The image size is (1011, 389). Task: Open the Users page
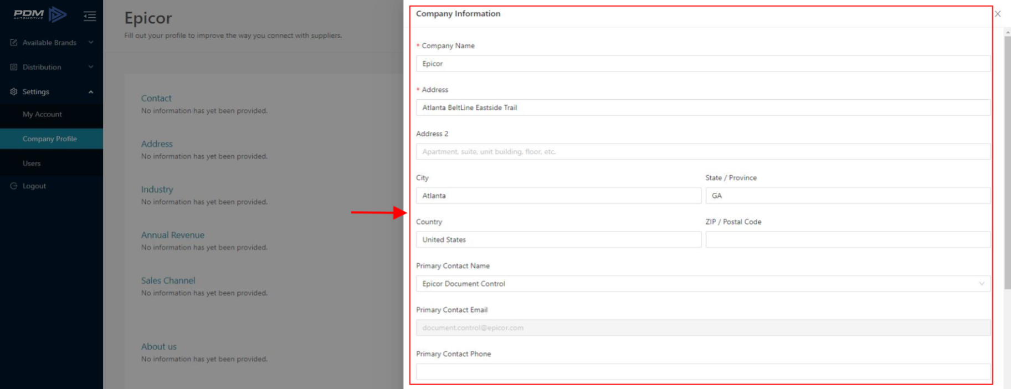[52, 163]
